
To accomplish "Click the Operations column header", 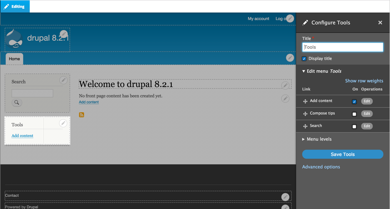I will click(372, 89).
